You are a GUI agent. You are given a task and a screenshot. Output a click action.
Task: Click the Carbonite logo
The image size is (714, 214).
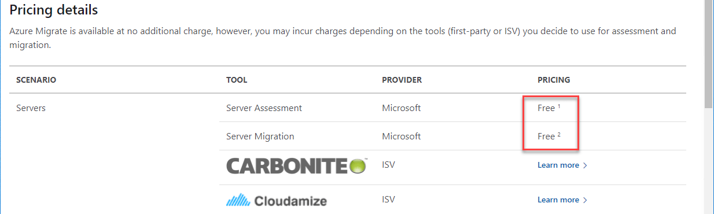pos(297,166)
